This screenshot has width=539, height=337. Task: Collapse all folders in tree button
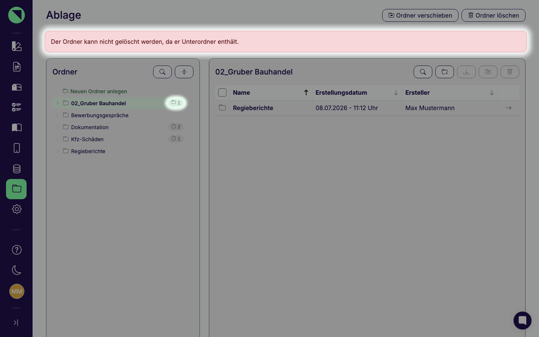pyautogui.click(x=184, y=72)
